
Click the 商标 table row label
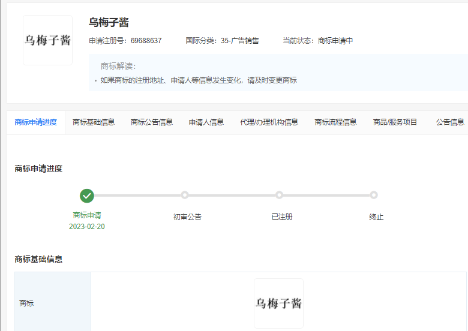(x=26, y=303)
